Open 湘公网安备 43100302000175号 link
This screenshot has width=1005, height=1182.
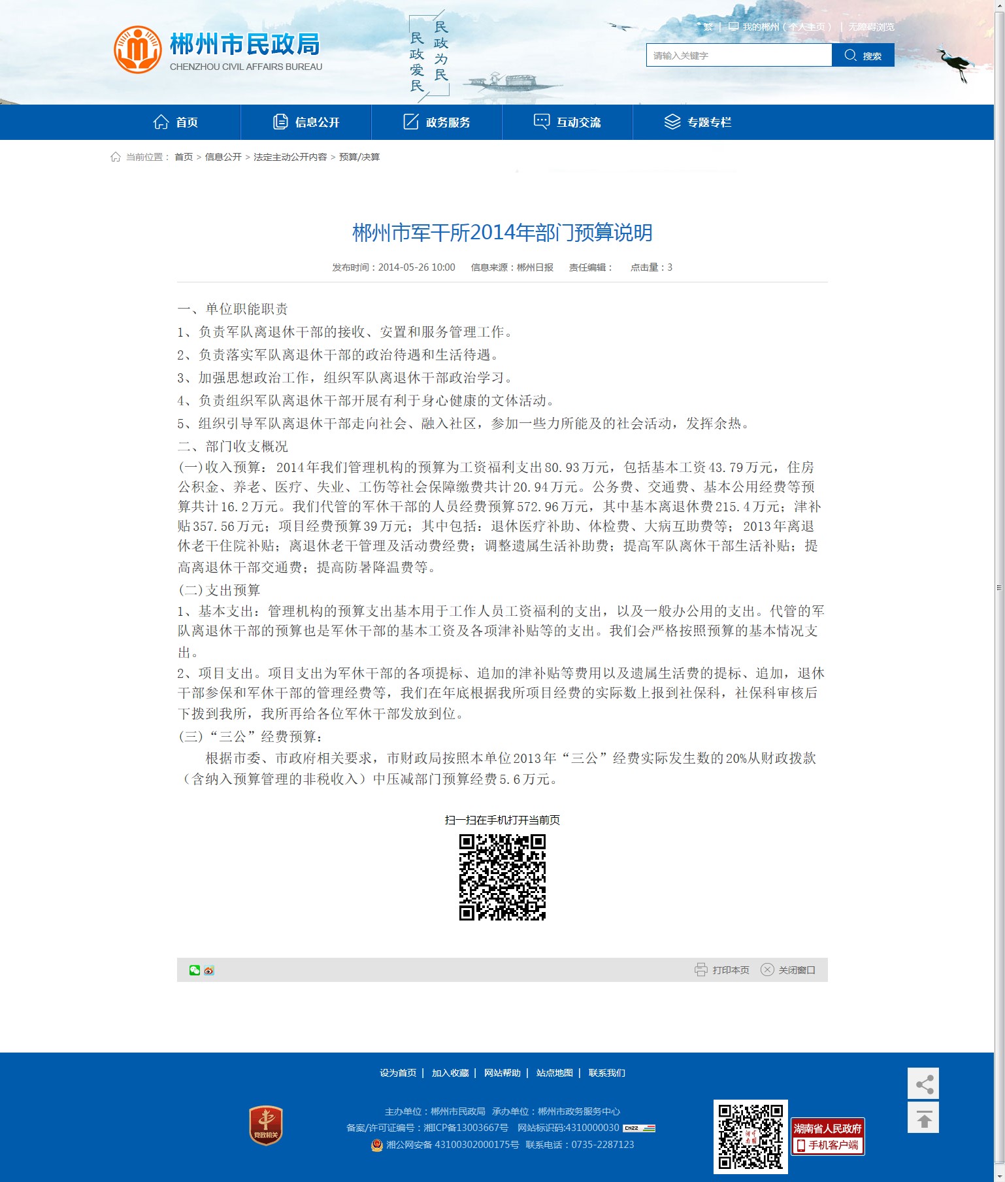(x=452, y=1145)
